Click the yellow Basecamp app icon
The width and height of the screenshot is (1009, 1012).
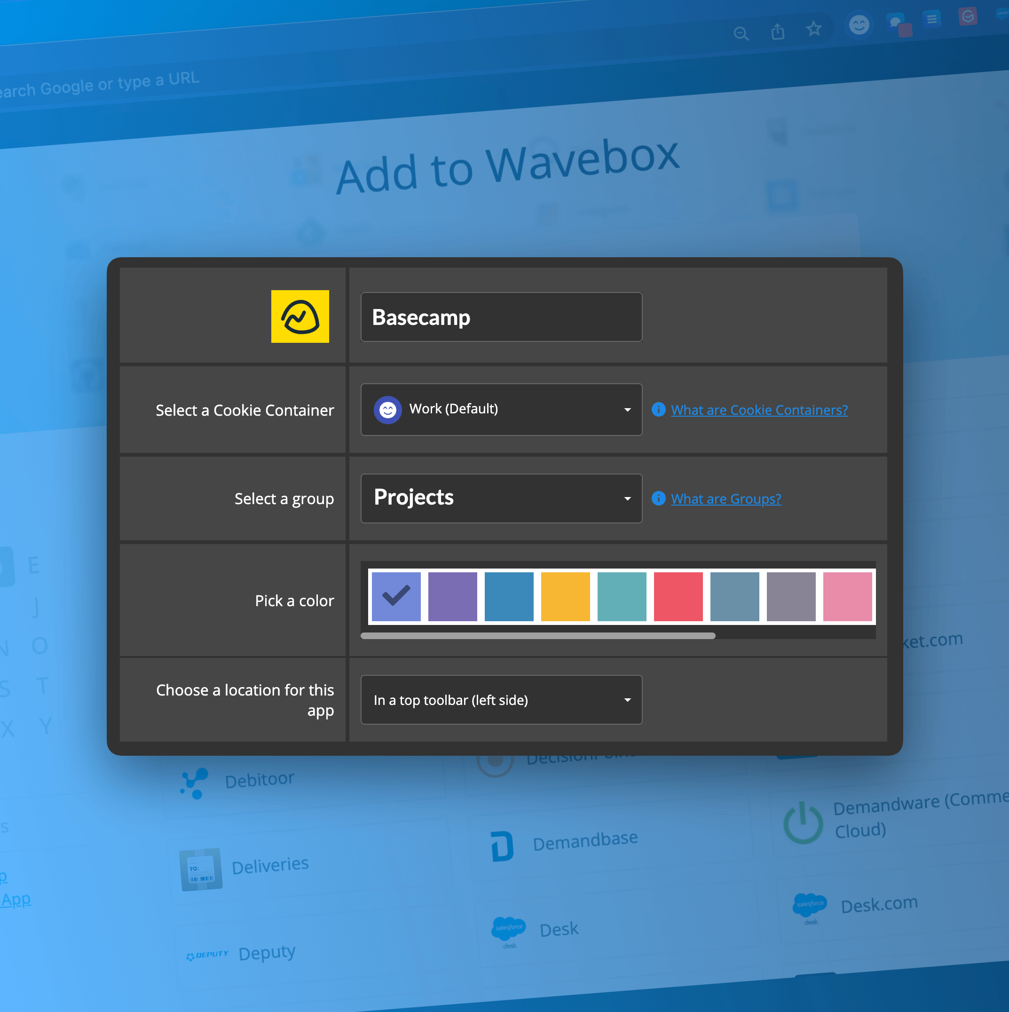pyautogui.click(x=300, y=316)
